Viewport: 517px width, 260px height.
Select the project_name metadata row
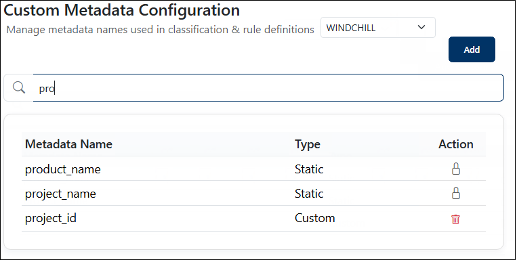point(253,193)
